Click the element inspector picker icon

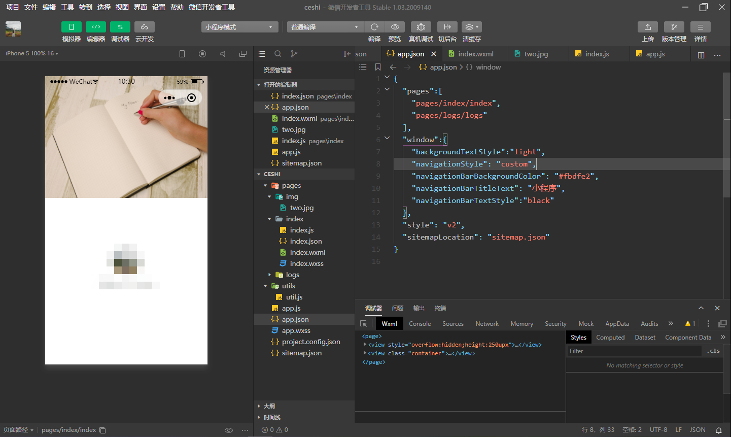[x=364, y=324]
